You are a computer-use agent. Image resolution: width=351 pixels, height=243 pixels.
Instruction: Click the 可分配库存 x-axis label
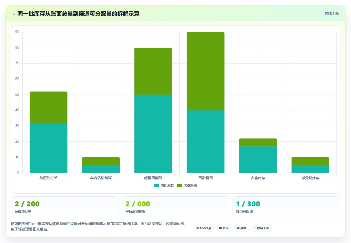[x=310, y=178]
